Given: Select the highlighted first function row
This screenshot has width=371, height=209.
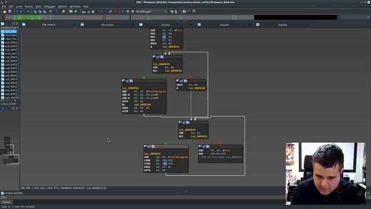Looking at the screenshot, I should click(9, 31).
